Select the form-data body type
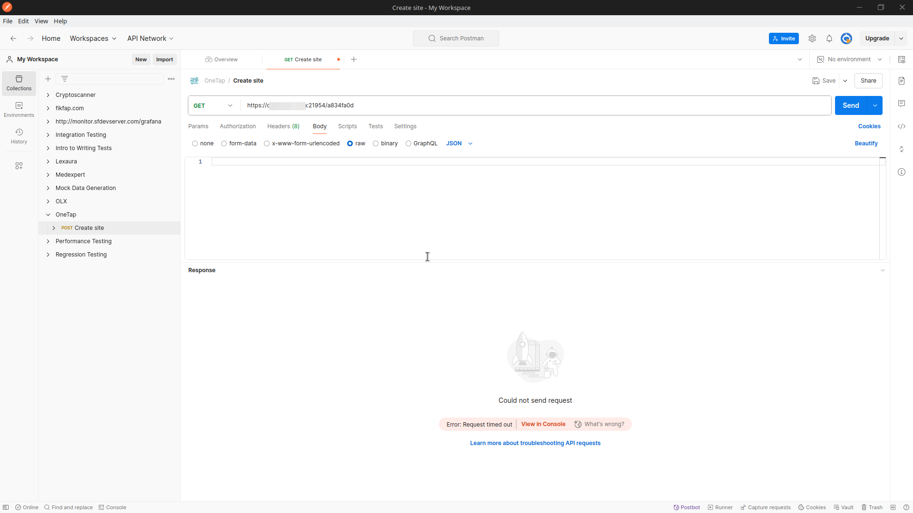The height and width of the screenshot is (513, 913). coord(224,143)
